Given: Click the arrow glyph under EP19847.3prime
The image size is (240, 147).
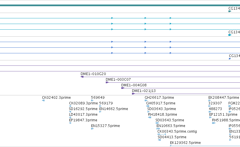Looking at the screenshot, I should (x=70, y=123).
